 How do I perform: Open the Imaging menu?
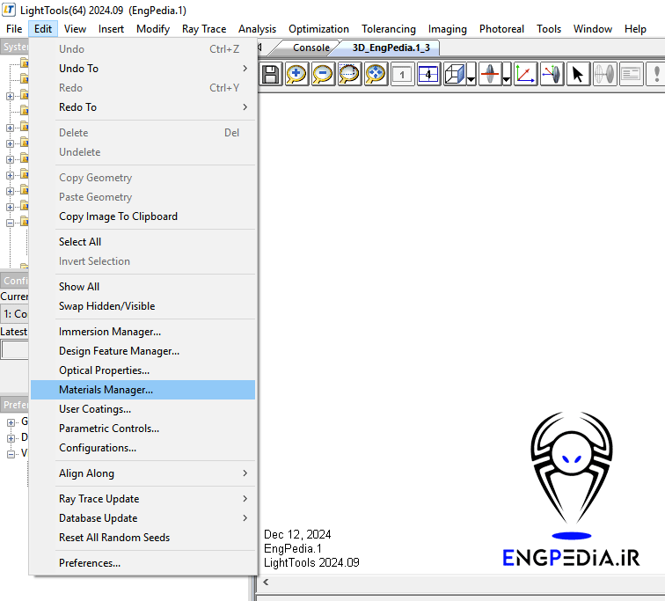click(448, 29)
